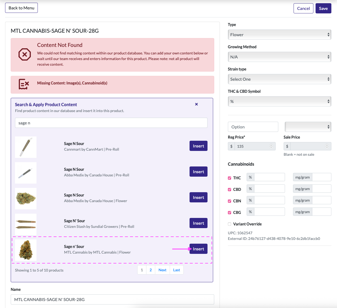This screenshot has height=308, width=337.
Task: Click the Back to Menu button
Action: pos(21,8)
